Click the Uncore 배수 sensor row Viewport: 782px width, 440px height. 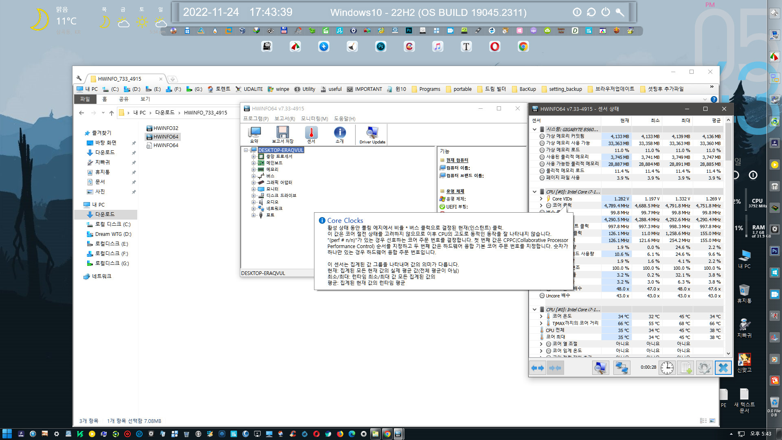[x=626, y=296]
